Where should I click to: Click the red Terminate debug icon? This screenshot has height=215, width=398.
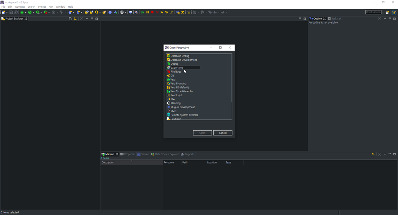click(x=152, y=12)
